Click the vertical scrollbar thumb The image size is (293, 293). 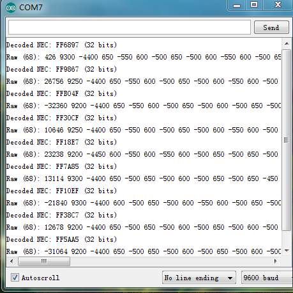coord(287,140)
